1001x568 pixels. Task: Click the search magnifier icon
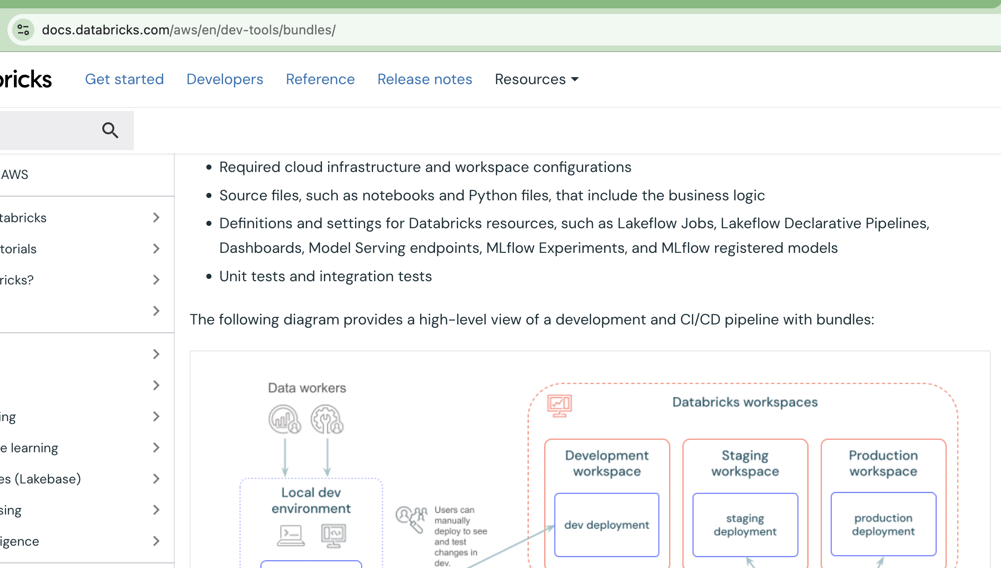(x=110, y=130)
